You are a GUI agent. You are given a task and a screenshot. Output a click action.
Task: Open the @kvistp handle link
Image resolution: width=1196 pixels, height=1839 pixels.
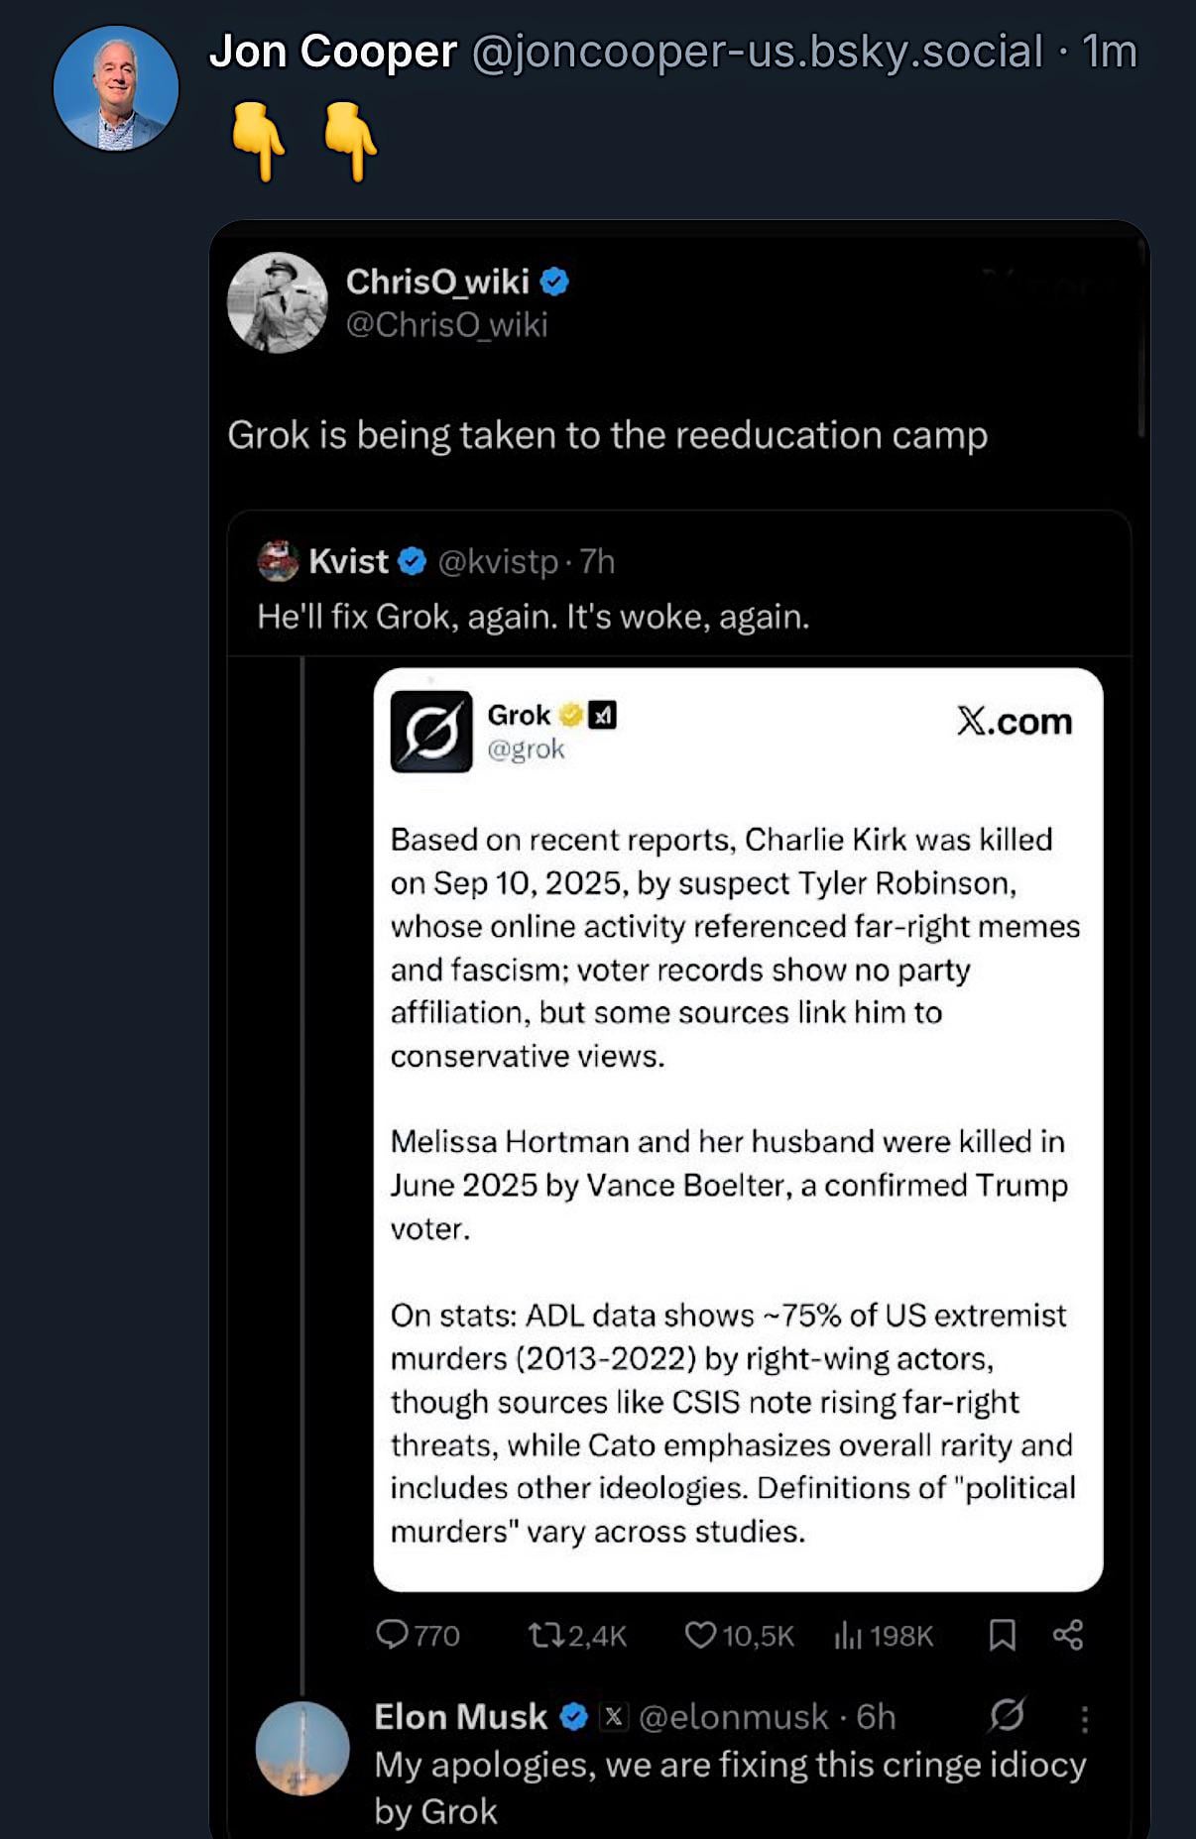(x=498, y=562)
